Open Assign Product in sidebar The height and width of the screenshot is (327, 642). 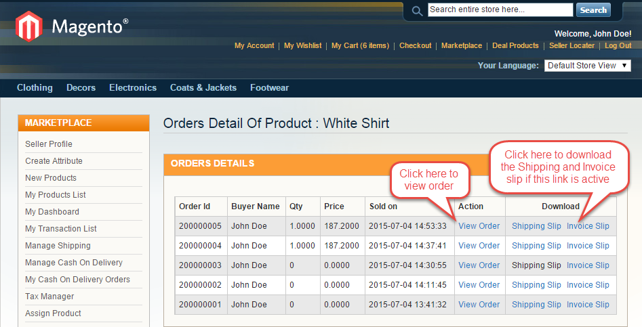(x=53, y=313)
